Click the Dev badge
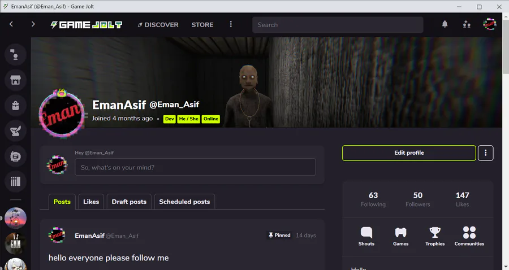Image resolution: width=509 pixels, height=270 pixels. tap(170, 119)
